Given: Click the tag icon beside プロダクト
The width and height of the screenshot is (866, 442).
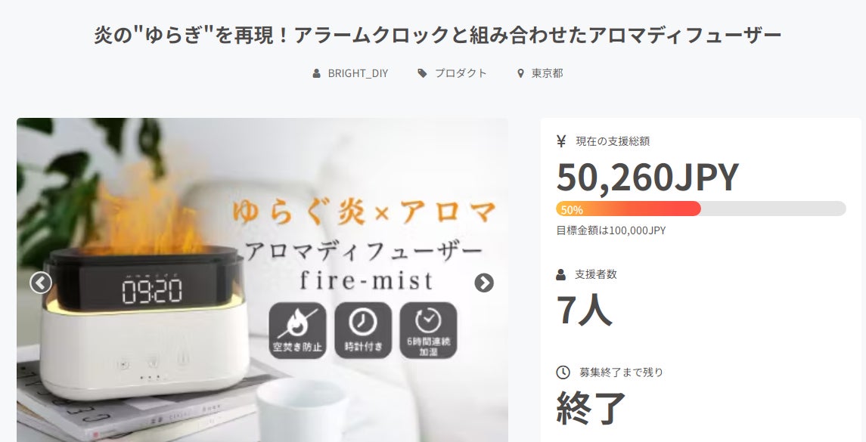Looking at the screenshot, I should 423,73.
